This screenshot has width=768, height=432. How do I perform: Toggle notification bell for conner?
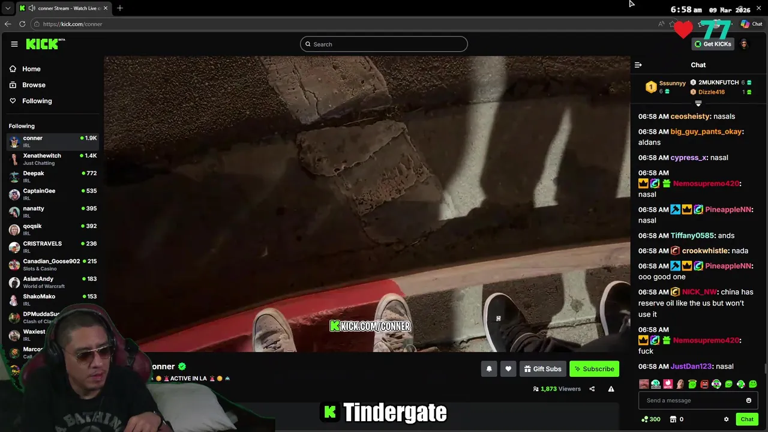click(489, 369)
